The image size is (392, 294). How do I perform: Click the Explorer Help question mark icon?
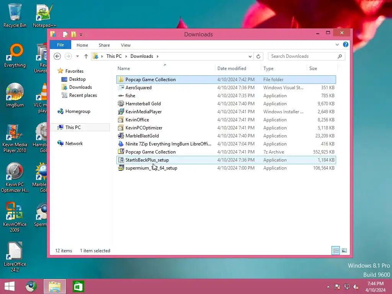click(346, 44)
